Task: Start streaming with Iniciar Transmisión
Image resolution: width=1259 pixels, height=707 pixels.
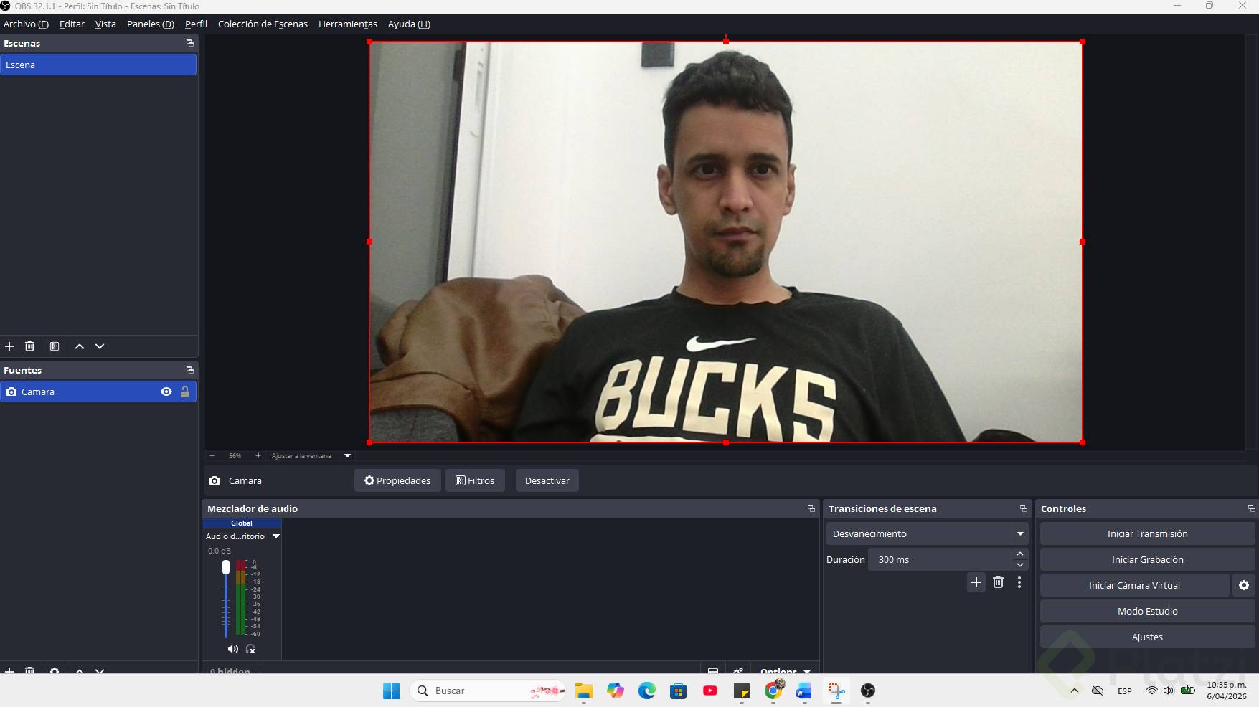Action: tap(1147, 533)
